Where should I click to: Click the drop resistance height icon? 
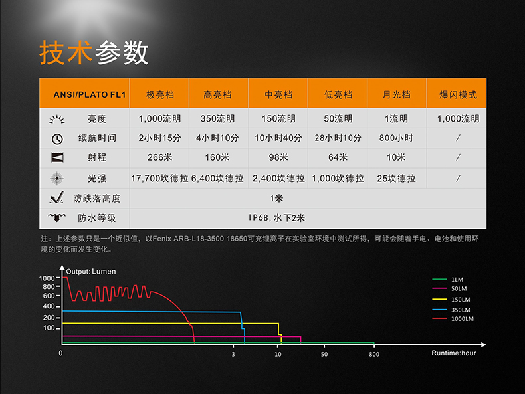[56, 198]
